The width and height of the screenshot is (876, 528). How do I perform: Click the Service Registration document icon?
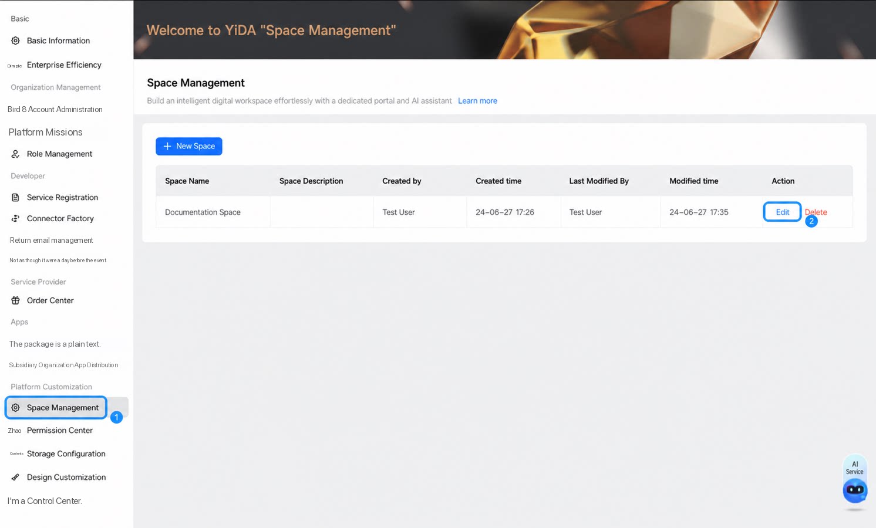click(x=15, y=197)
